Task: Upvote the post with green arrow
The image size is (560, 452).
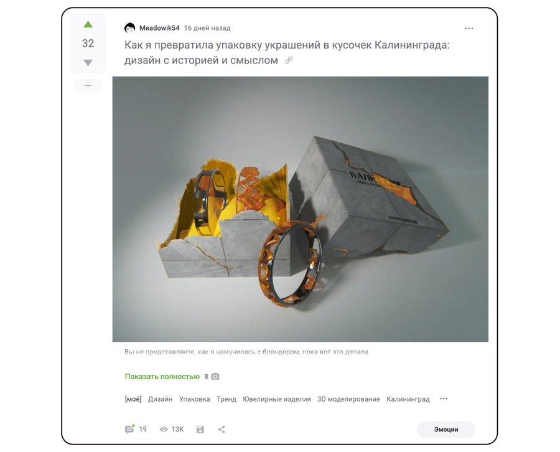Action: tap(88, 25)
